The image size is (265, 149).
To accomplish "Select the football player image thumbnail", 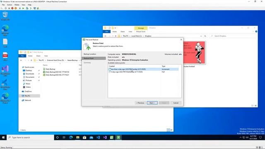I will [x=194, y=53].
